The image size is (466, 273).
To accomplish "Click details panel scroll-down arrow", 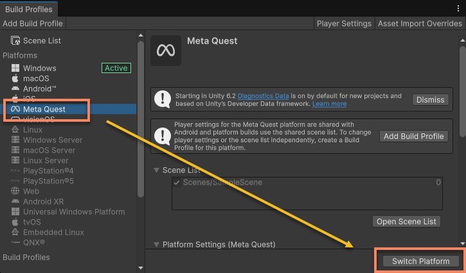I will (462, 244).
